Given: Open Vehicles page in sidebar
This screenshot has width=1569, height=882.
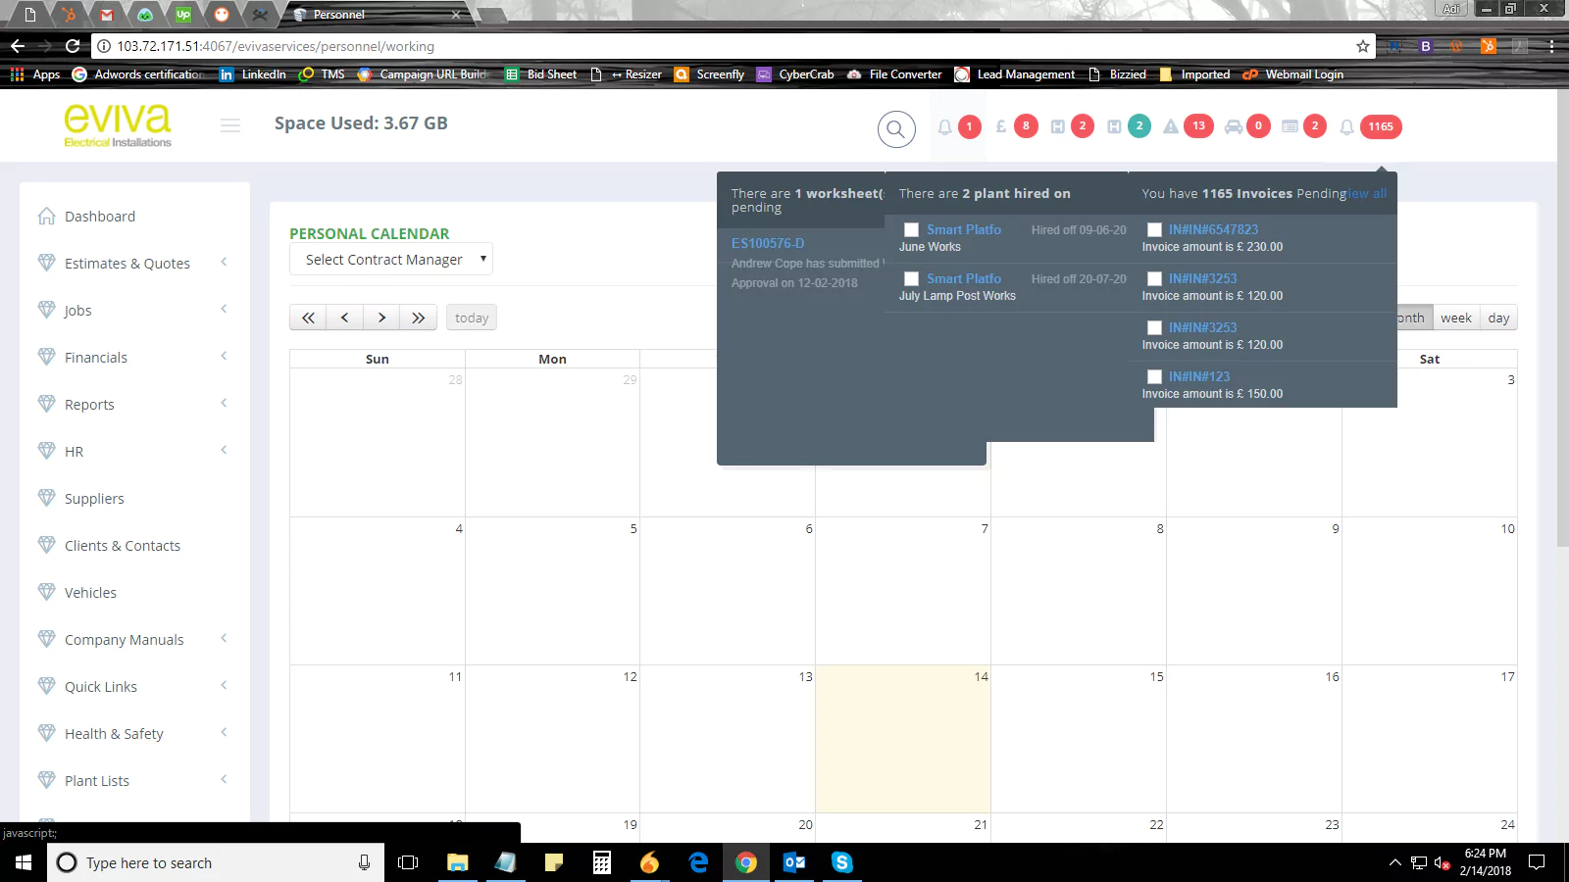Looking at the screenshot, I should pyautogui.click(x=90, y=593).
